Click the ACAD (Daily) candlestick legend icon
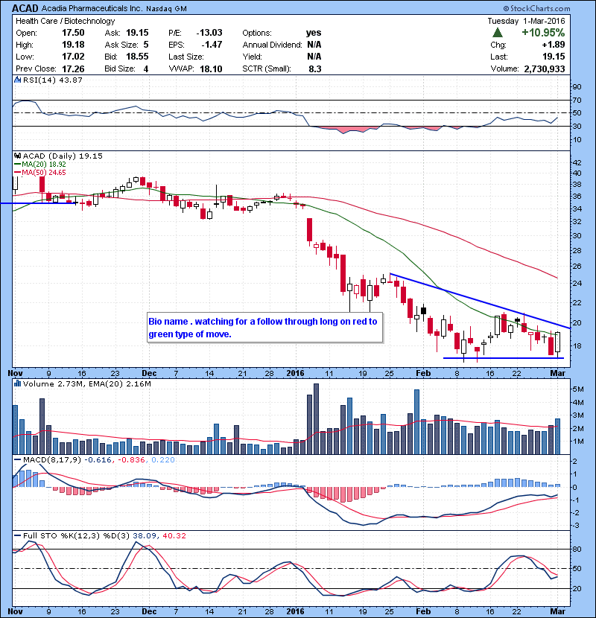This screenshot has height=618, width=596. coord(17,156)
